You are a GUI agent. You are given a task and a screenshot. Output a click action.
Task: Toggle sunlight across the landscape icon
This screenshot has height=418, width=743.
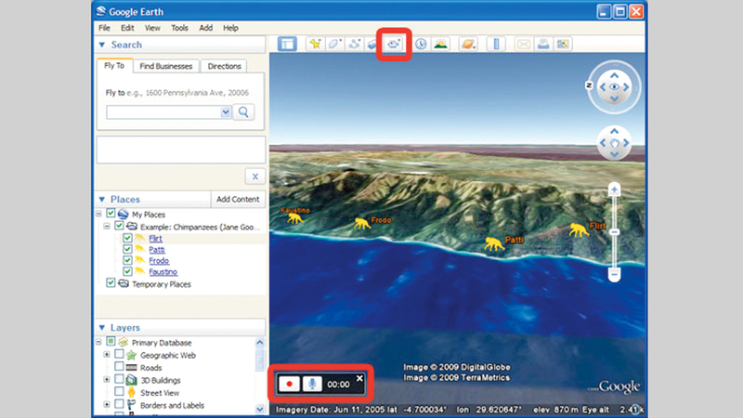coord(440,44)
